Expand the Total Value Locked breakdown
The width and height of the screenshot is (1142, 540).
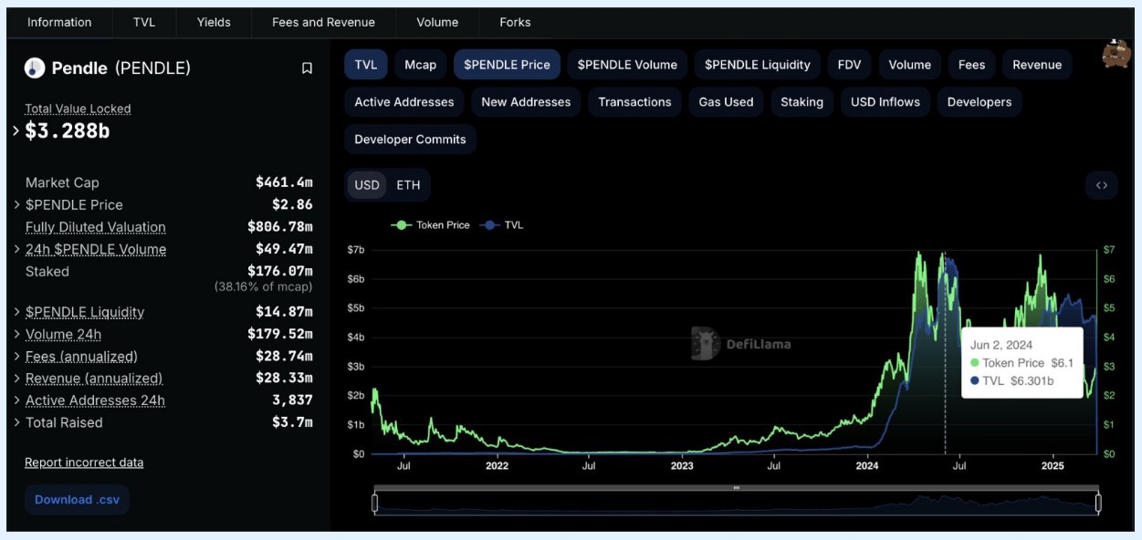[16, 131]
